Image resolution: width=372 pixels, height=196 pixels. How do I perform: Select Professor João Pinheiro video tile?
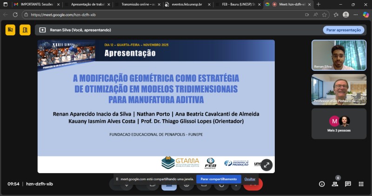(338, 89)
